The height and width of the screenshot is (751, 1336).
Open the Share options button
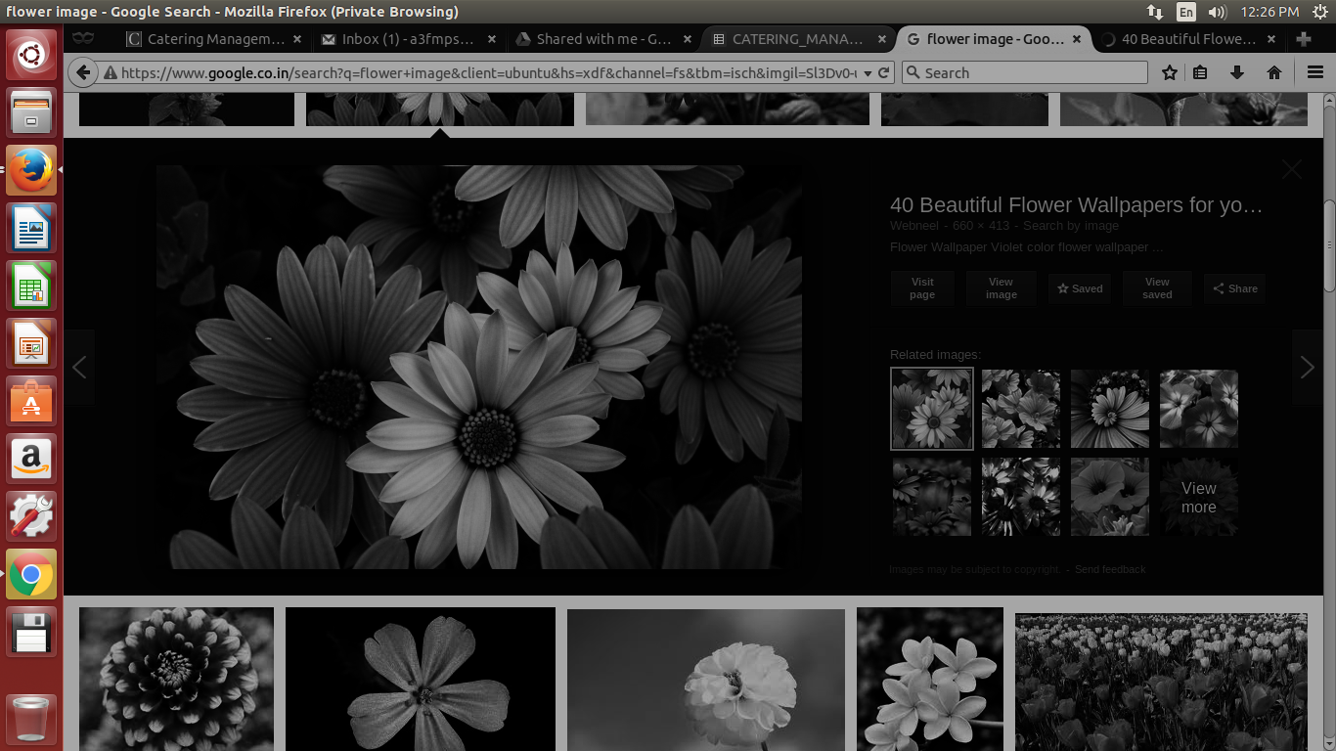(1234, 288)
